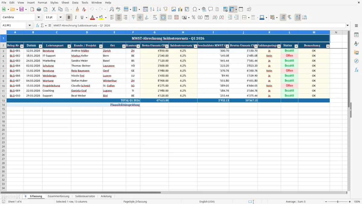Click the Format as Percent icon
The height and width of the screenshot is (204, 362).
[x=193, y=18]
